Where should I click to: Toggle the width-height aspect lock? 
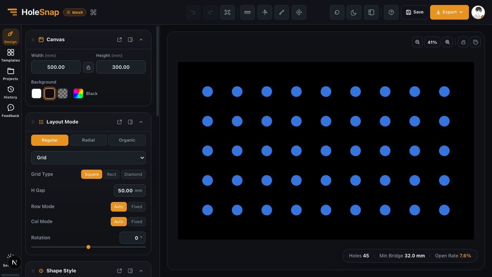coord(88,67)
